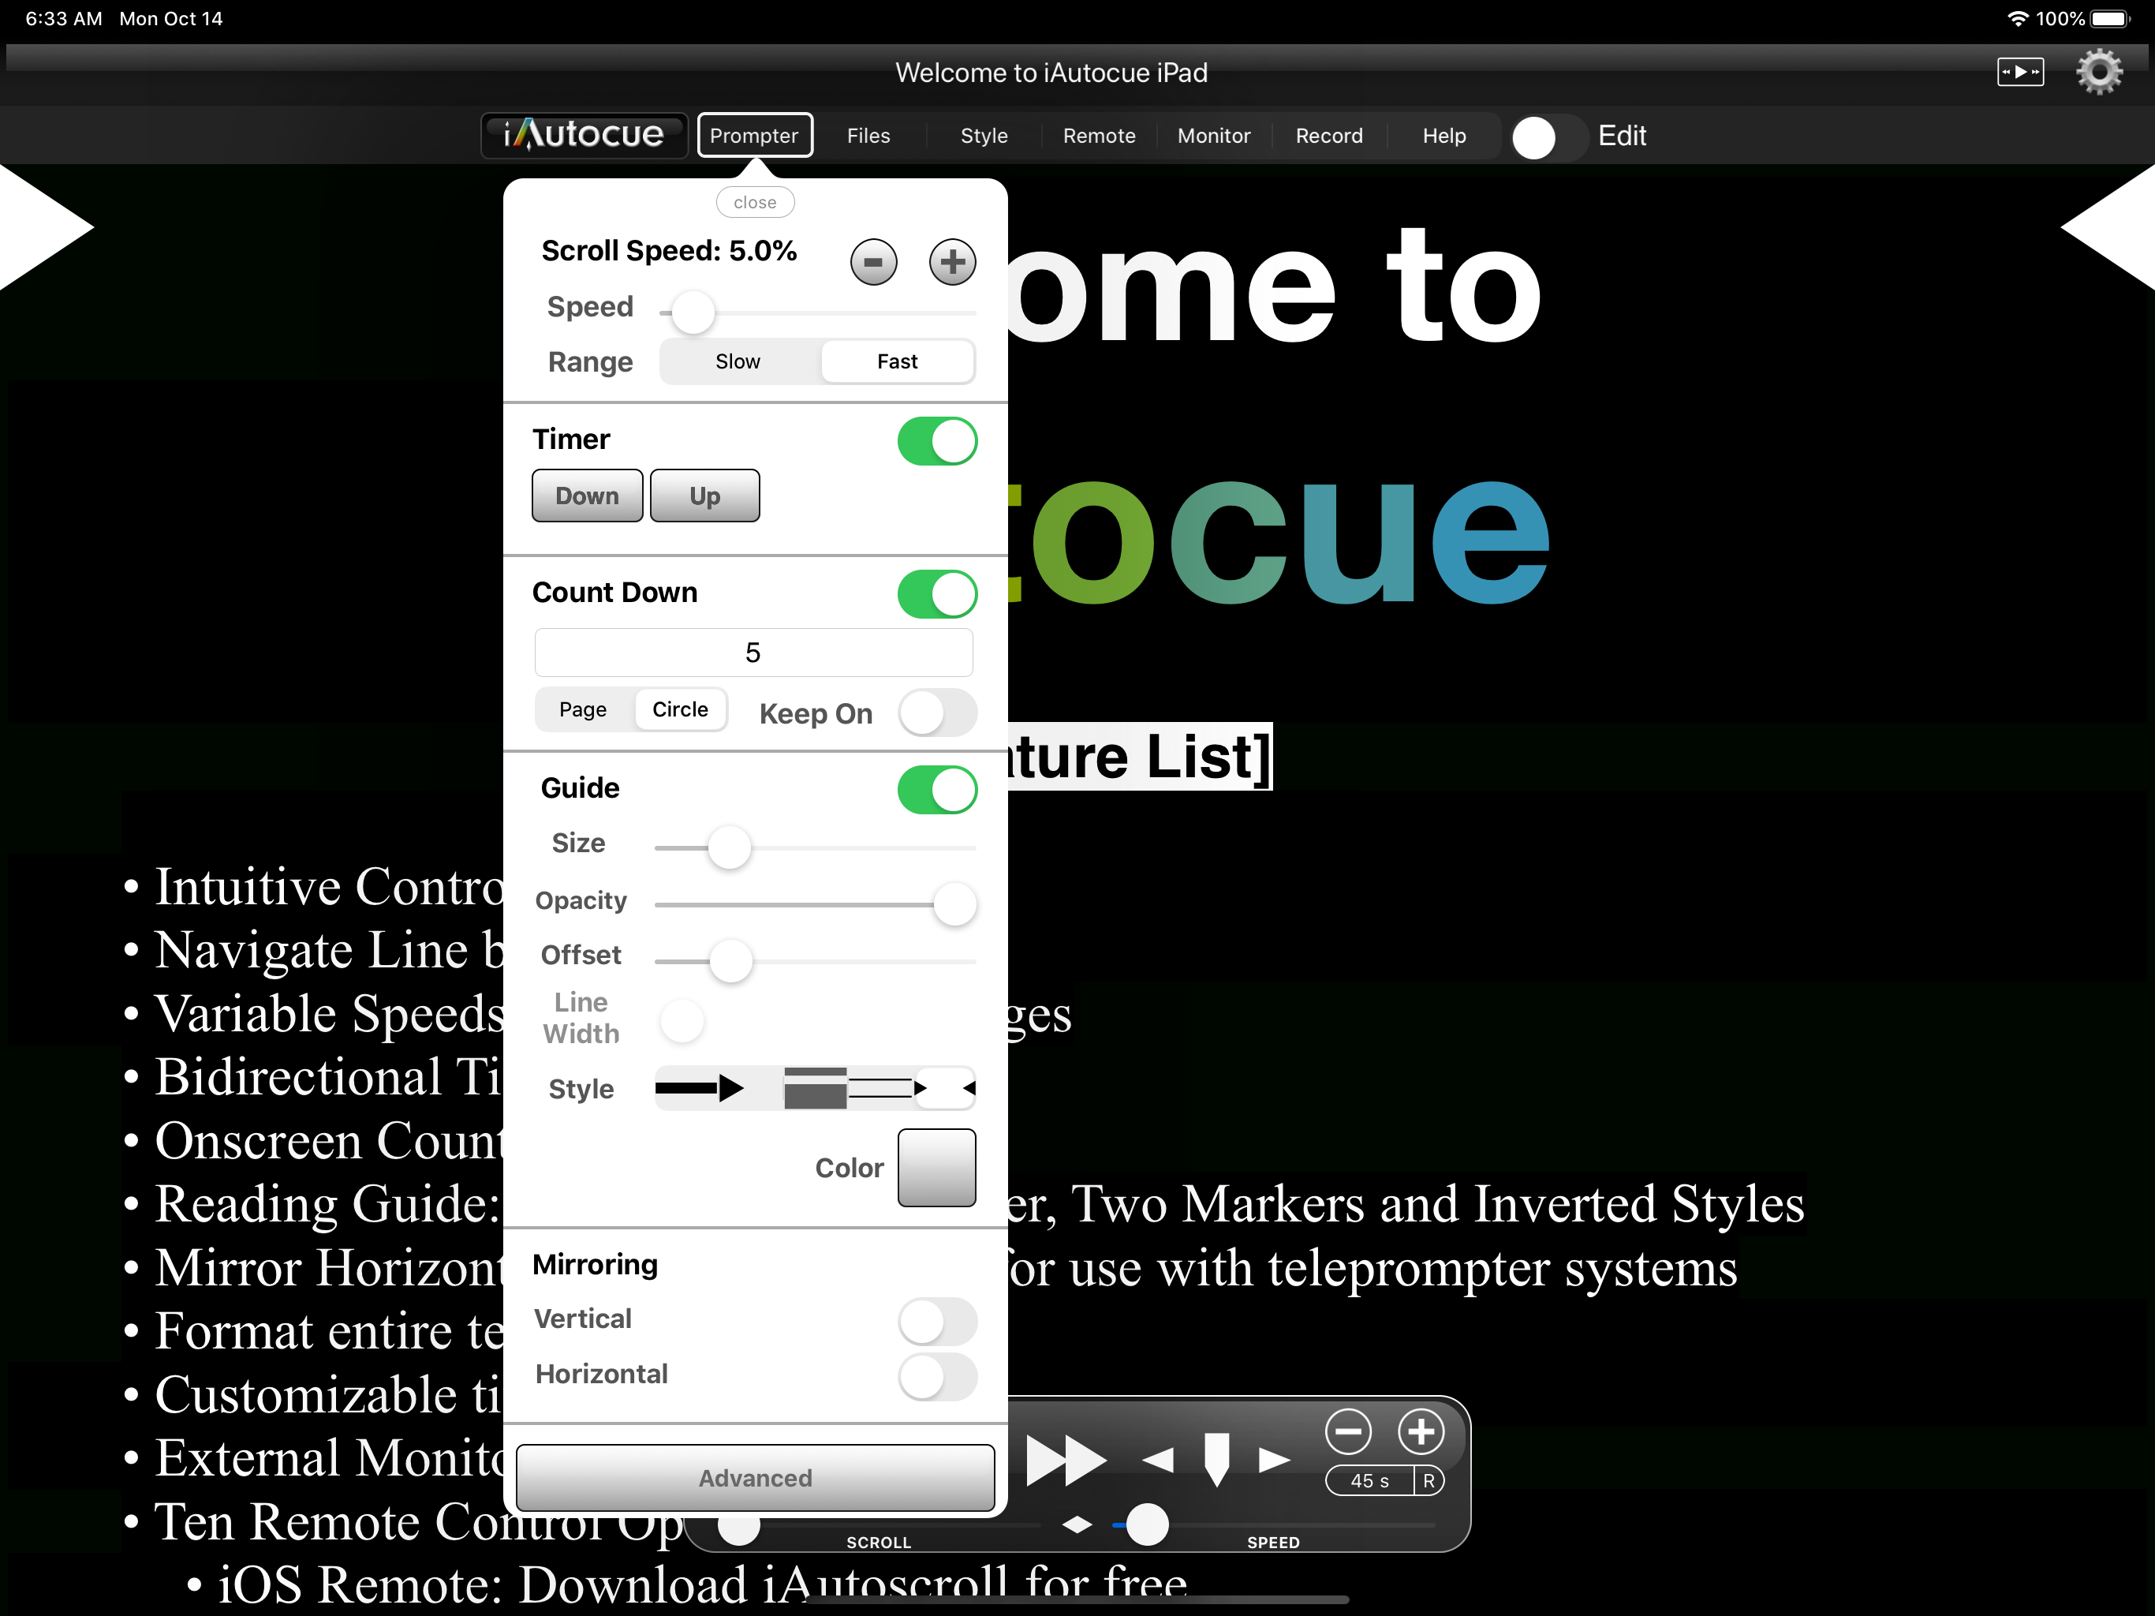Toggle the Count Down switch
This screenshot has height=1616, width=2155.
pyautogui.click(x=937, y=593)
